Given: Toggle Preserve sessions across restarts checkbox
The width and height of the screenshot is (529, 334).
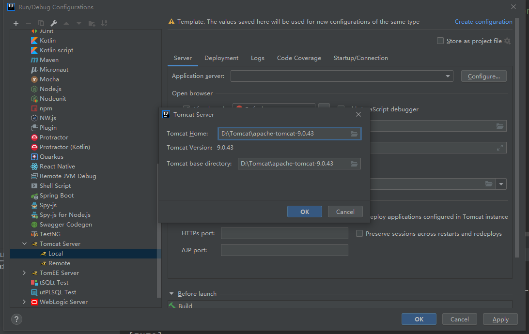Looking at the screenshot, I should coord(359,234).
